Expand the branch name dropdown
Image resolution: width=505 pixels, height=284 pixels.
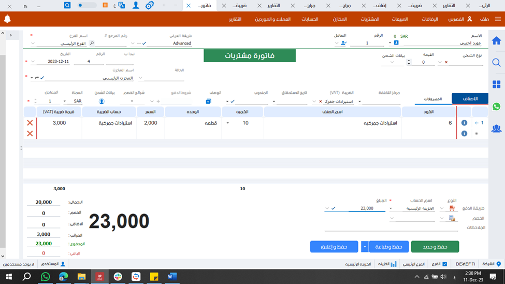(x=33, y=43)
